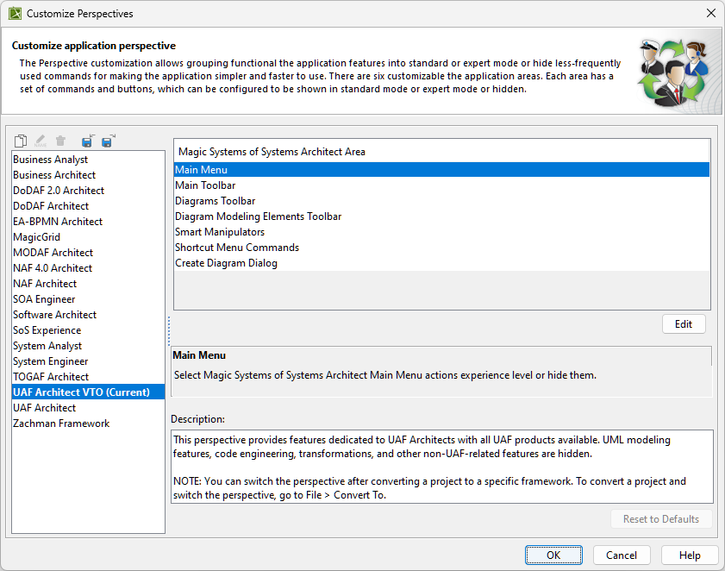
Task: Select the Zachman Framework perspective
Action: 88,424
